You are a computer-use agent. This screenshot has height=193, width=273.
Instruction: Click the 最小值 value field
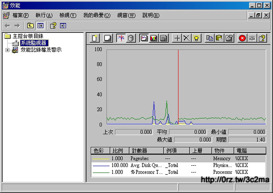pyautogui.click(x=247, y=132)
